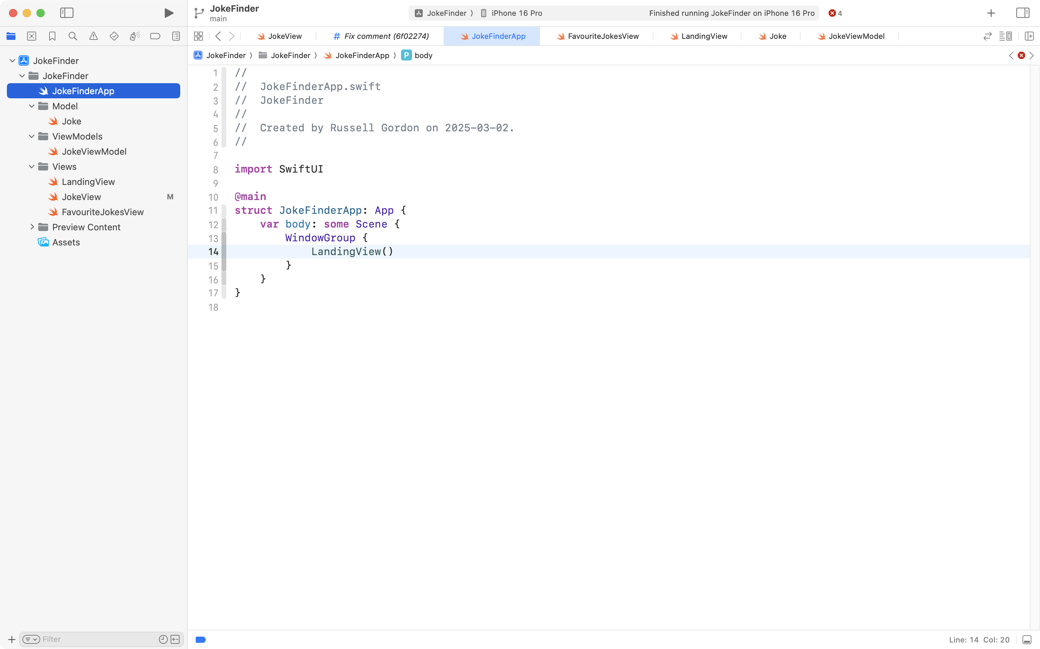This screenshot has height=649, width=1040.
Task: Open the Report navigator icon
Action: 176,36
